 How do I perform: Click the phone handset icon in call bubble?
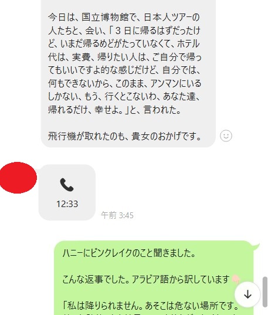(67, 185)
